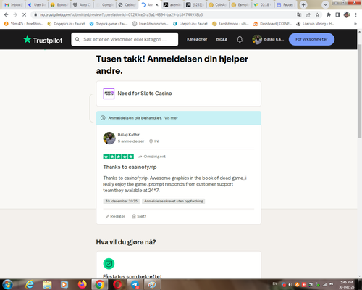Open Blogg link in header

(222, 39)
